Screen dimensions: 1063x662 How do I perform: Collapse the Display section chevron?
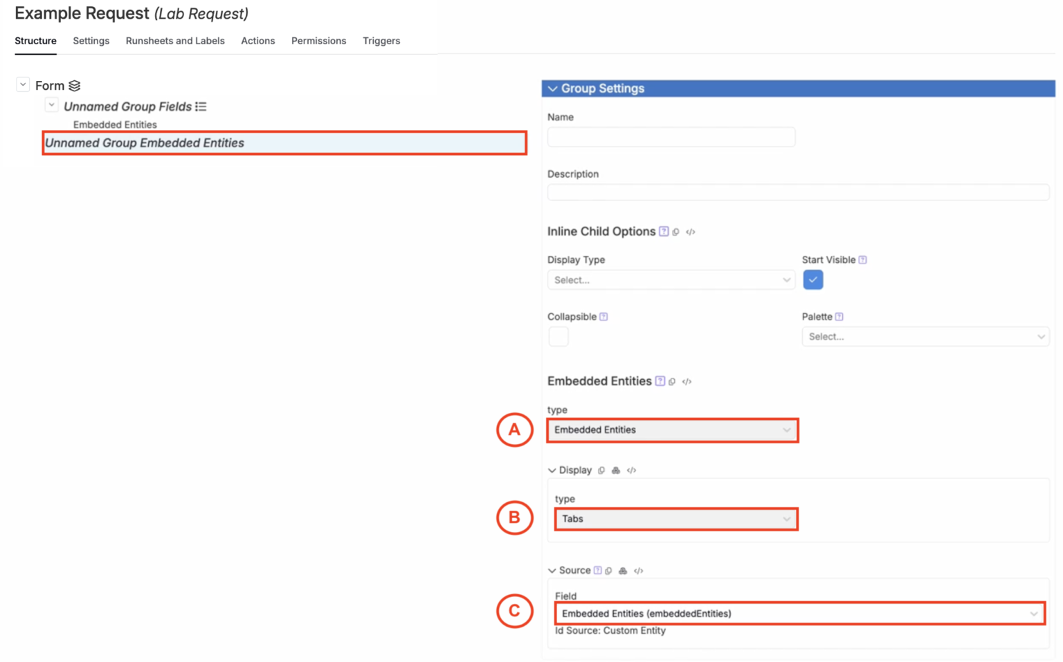click(552, 470)
